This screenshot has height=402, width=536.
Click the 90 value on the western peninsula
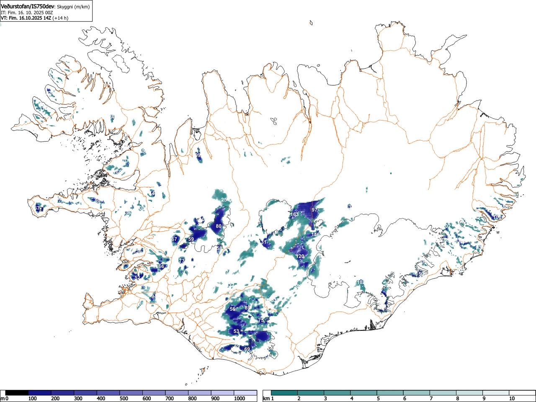(x=98, y=201)
